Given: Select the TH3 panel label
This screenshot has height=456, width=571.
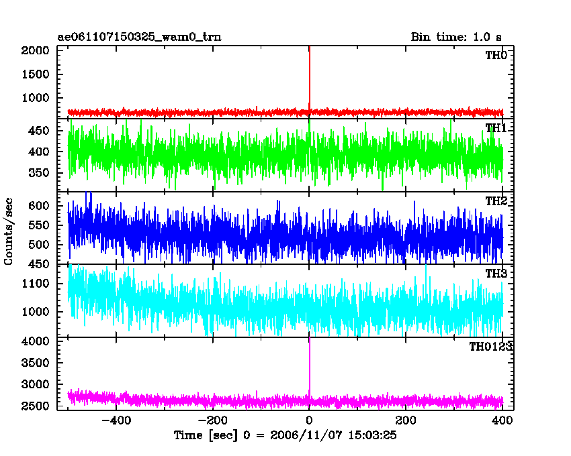Looking at the screenshot, I should 496,274.
